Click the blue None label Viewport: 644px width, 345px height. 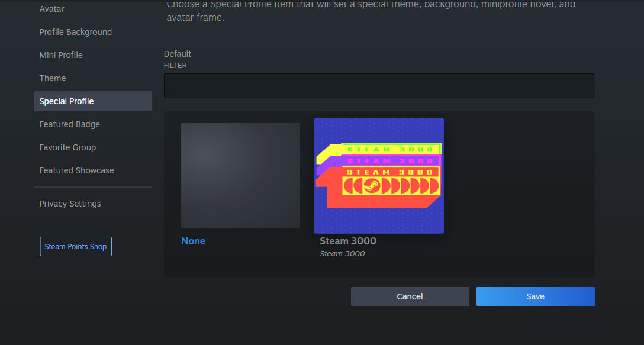(193, 241)
